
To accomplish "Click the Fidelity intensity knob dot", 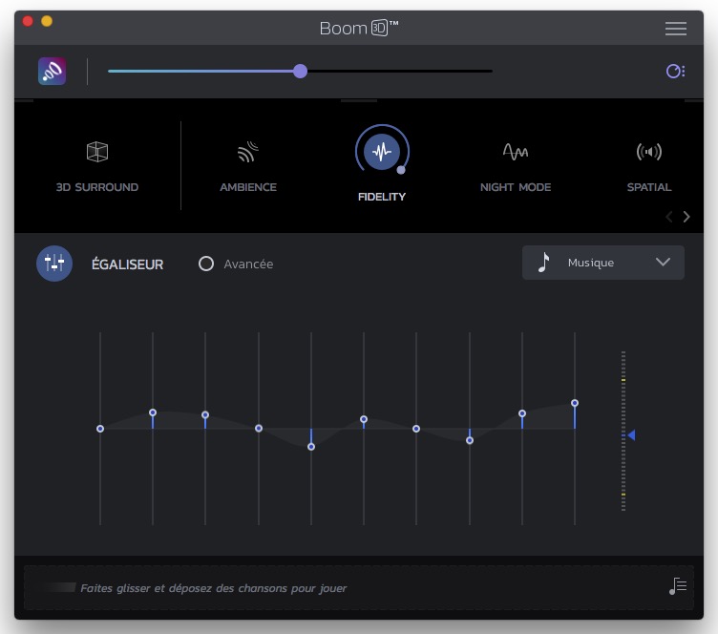I will point(401,170).
